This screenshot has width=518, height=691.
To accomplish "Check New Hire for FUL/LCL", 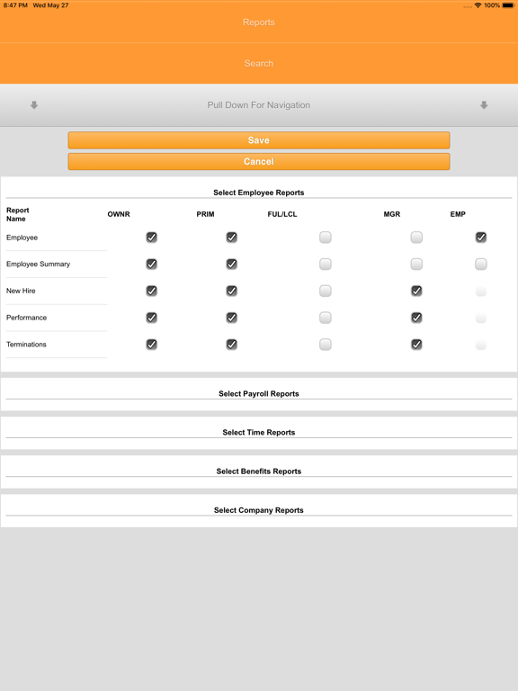I will point(326,291).
